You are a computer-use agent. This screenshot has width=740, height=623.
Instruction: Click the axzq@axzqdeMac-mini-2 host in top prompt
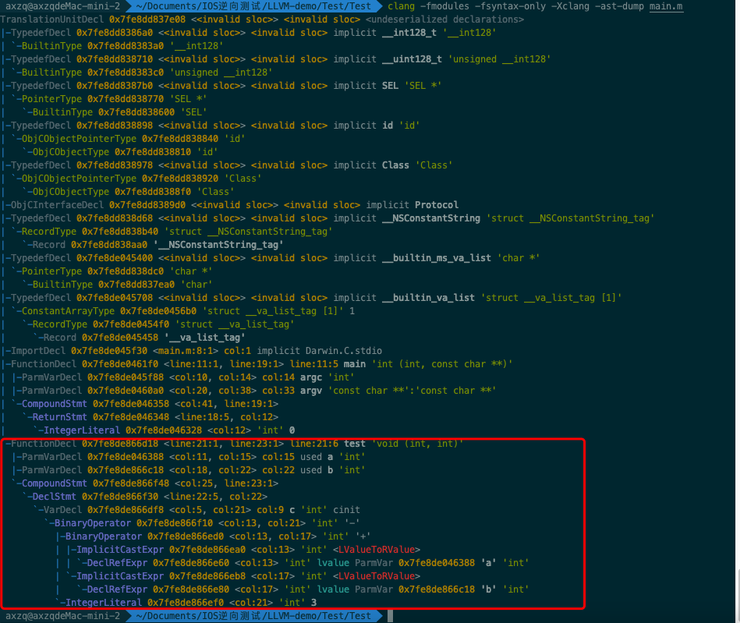(62, 6)
